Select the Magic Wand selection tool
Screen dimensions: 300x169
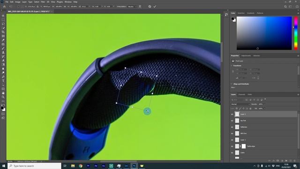click(3, 28)
